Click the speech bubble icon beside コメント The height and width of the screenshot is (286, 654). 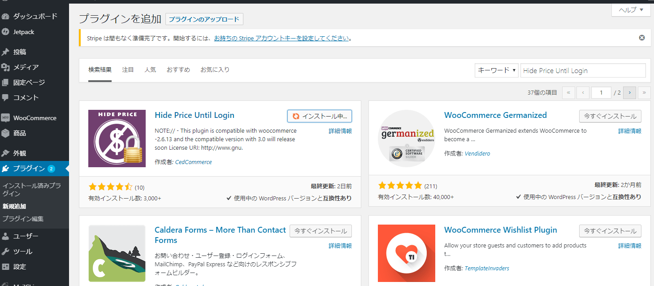tap(5, 97)
